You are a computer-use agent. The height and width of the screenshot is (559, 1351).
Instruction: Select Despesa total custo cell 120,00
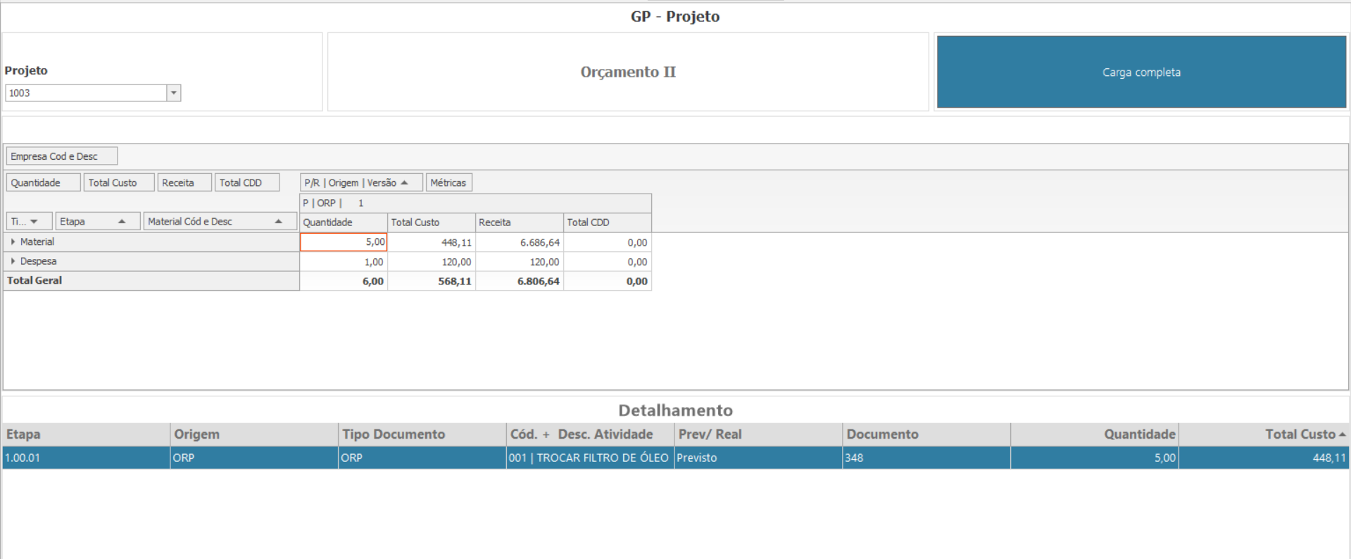(432, 262)
